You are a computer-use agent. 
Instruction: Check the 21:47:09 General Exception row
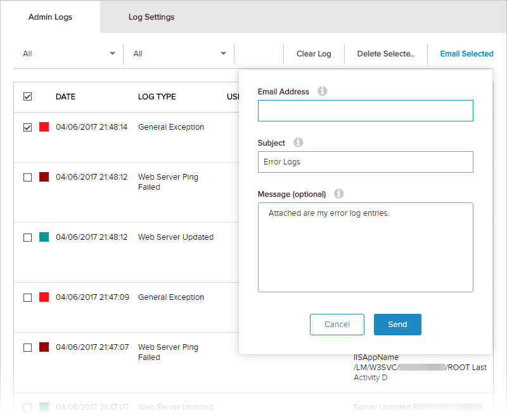coord(27,297)
